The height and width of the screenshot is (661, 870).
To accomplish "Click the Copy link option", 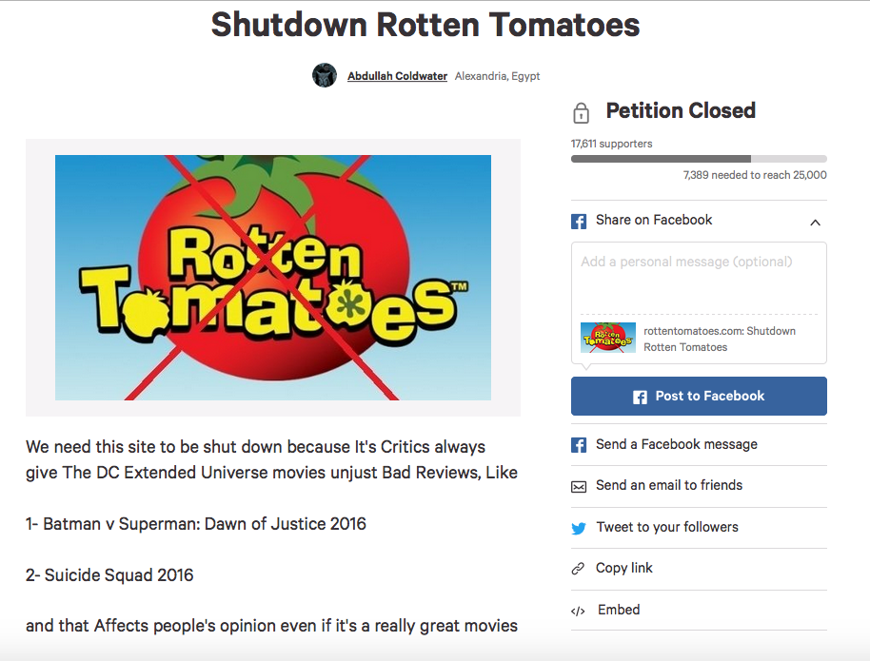I will pos(623,568).
